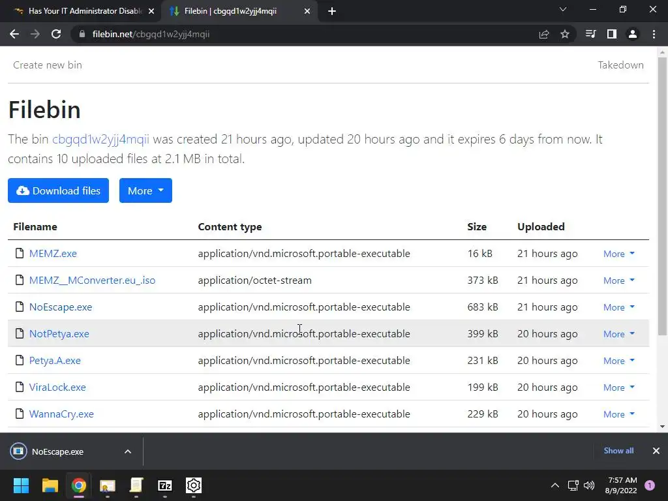The height and width of the screenshot is (501, 668).
Task: Open Chrome's side panel icon
Action: coord(611,34)
